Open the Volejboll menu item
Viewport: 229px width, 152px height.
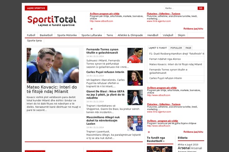pos(168,35)
